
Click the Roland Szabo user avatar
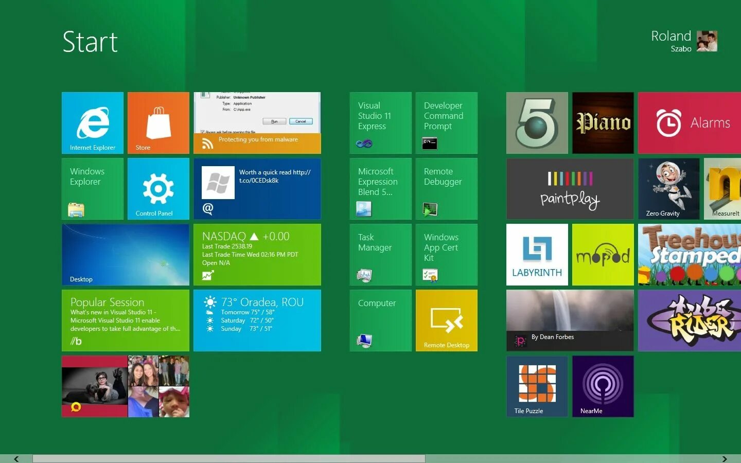coord(707,41)
